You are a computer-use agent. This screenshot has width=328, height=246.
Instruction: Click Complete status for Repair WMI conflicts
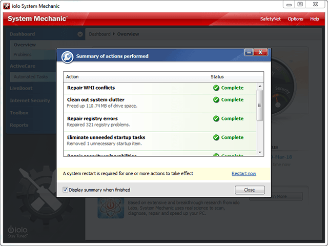[x=232, y=88]
